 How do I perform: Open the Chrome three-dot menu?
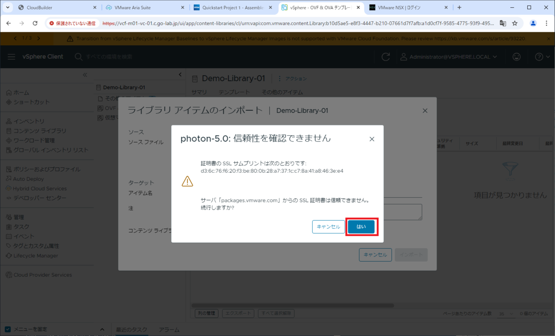coord(546,23)
